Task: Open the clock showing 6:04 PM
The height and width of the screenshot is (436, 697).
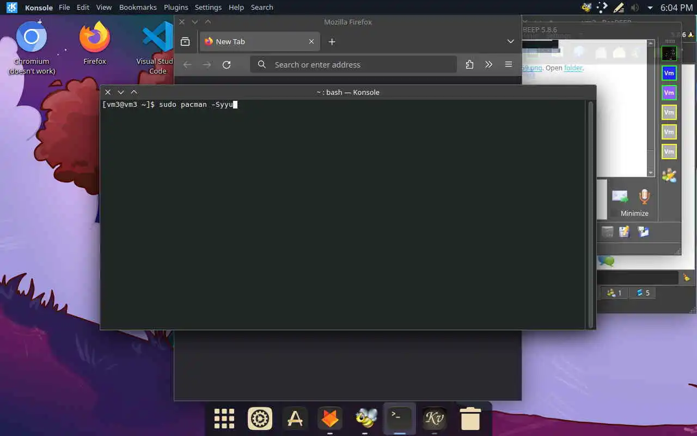Action: [x=676, y=8]
